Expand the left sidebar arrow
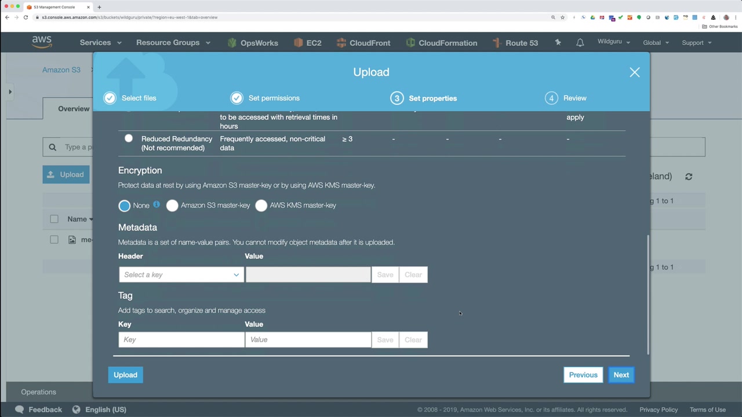The image size is (742, 417). coord(10,92)
